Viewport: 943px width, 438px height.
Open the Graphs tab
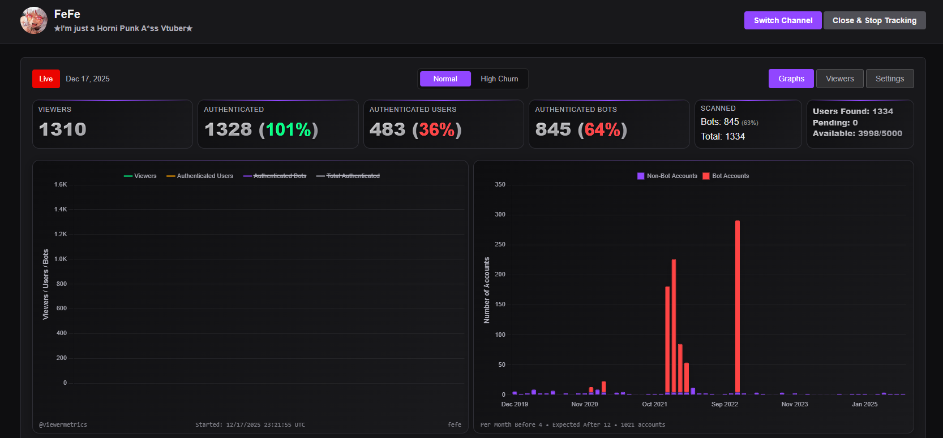coord(791,79)
